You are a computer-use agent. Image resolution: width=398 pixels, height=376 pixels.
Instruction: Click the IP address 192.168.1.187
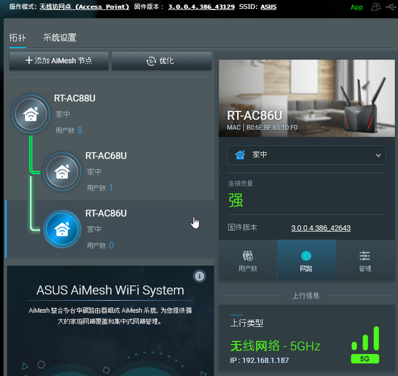(x=265, y=360)
